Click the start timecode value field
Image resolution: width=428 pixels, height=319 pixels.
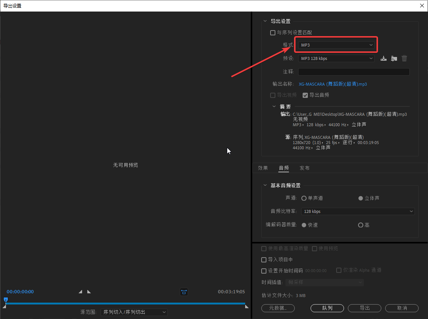316,271
